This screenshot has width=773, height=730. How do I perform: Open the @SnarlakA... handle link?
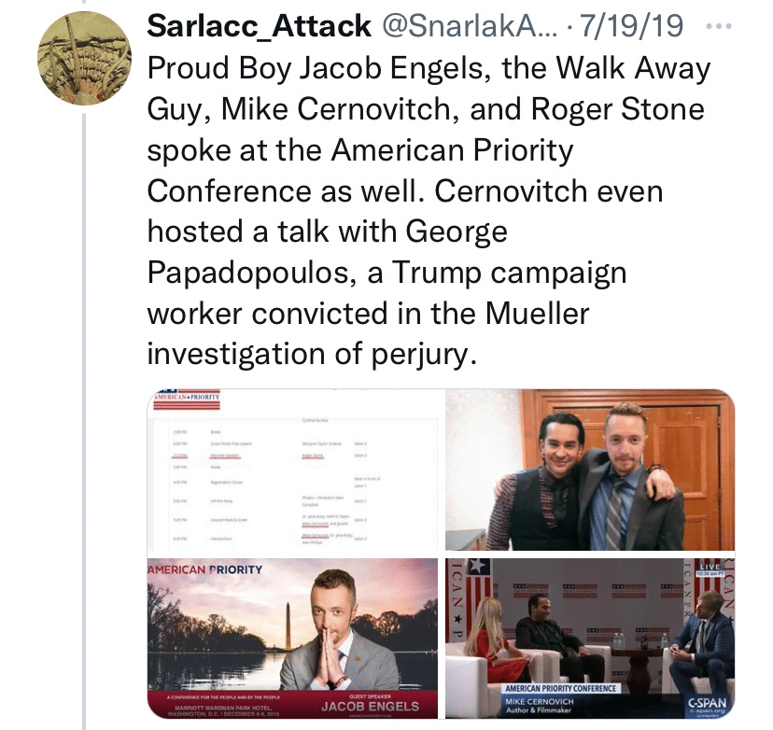click(459, 28)
